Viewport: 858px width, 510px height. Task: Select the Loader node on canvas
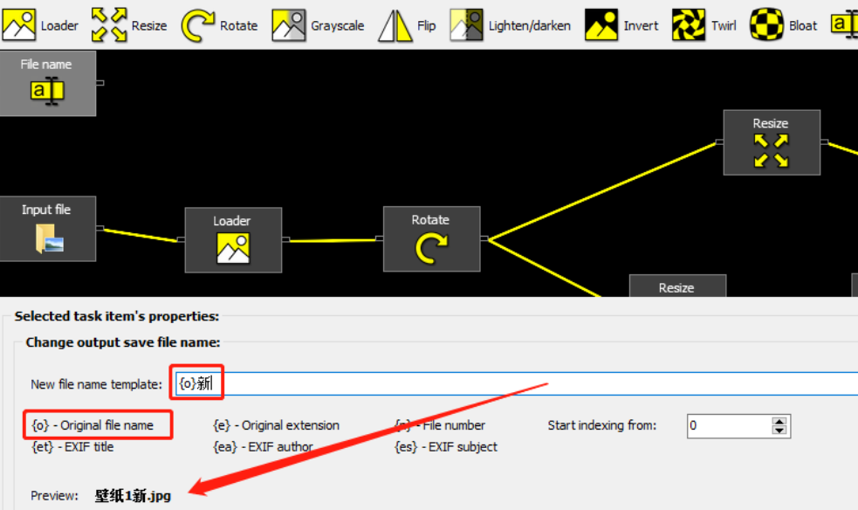(x=233, y=239)
